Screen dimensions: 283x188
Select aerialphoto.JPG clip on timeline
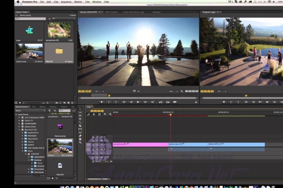point(140,144)
